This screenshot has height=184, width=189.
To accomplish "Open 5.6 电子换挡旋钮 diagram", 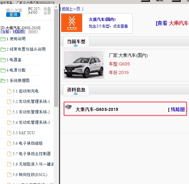I will click(x=28, y=143).
